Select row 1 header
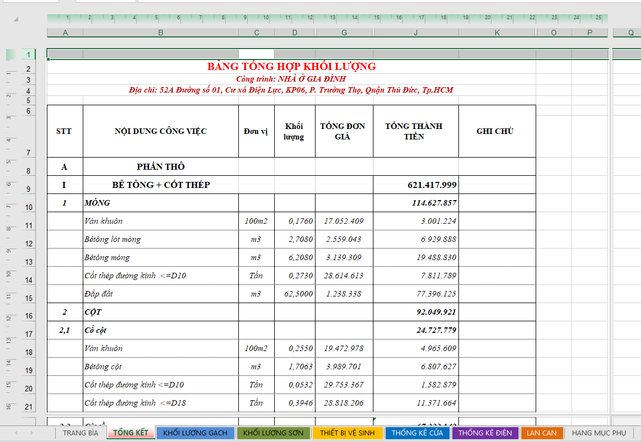The width and height of the screenshot is (641, 442). (x=28, y=54)
